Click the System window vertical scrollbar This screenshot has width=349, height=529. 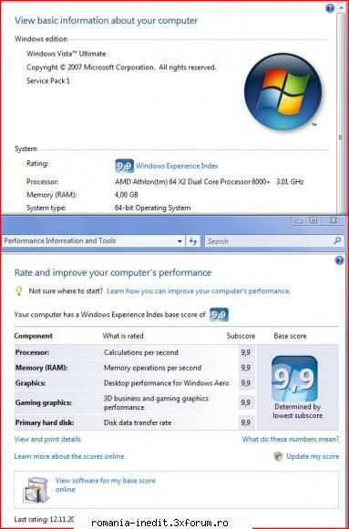coord(341,108)
